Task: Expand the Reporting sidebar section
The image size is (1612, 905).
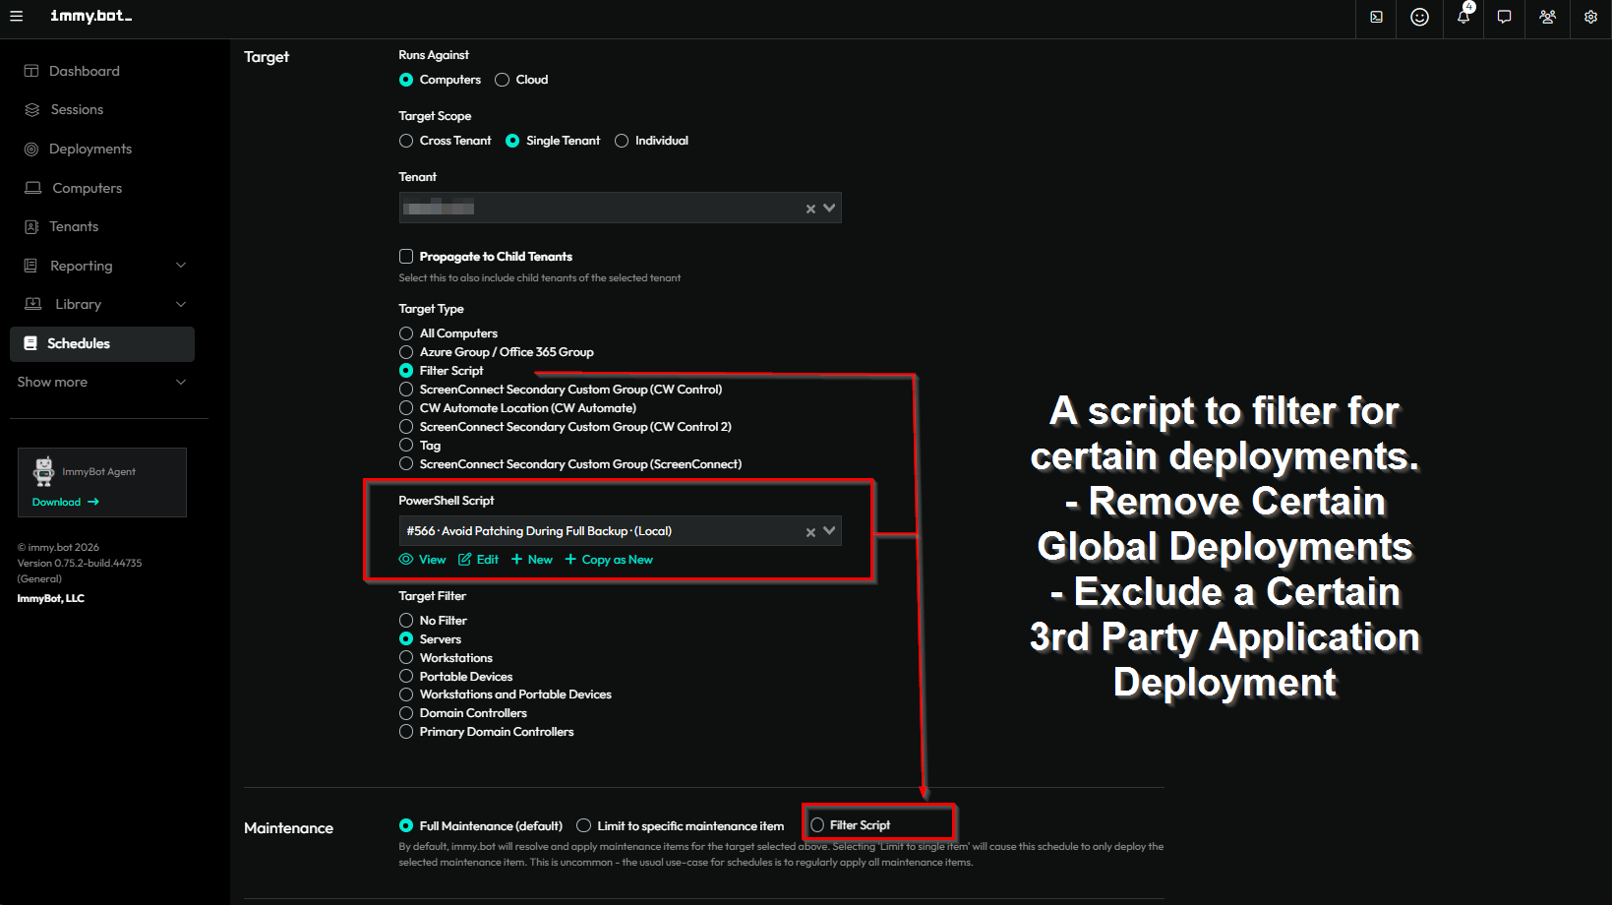Action: [180, 266]
